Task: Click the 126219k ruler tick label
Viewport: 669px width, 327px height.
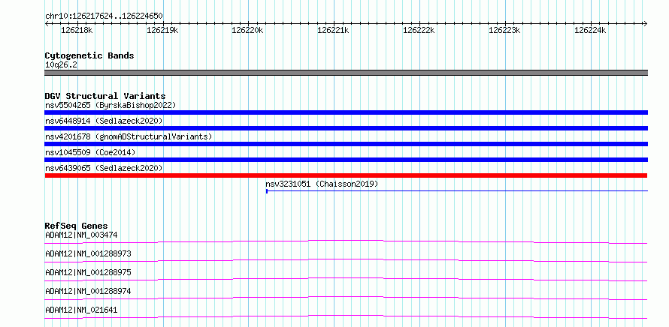Action: [x=162, y=30]
